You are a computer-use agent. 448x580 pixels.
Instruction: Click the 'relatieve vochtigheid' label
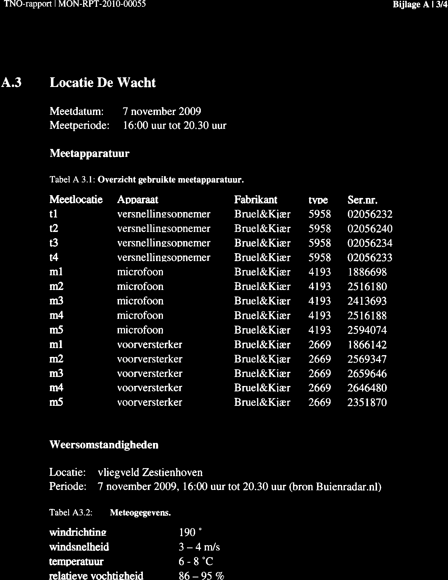point(96,576)
